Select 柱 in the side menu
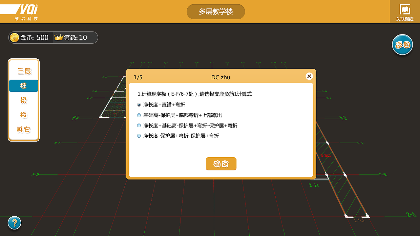This screenshot has height=236, width=420. click(24, 86)
